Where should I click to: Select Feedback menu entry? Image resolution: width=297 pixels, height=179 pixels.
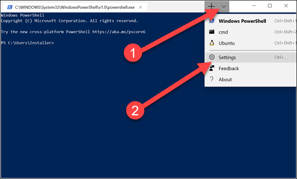(x=251, y=68)
